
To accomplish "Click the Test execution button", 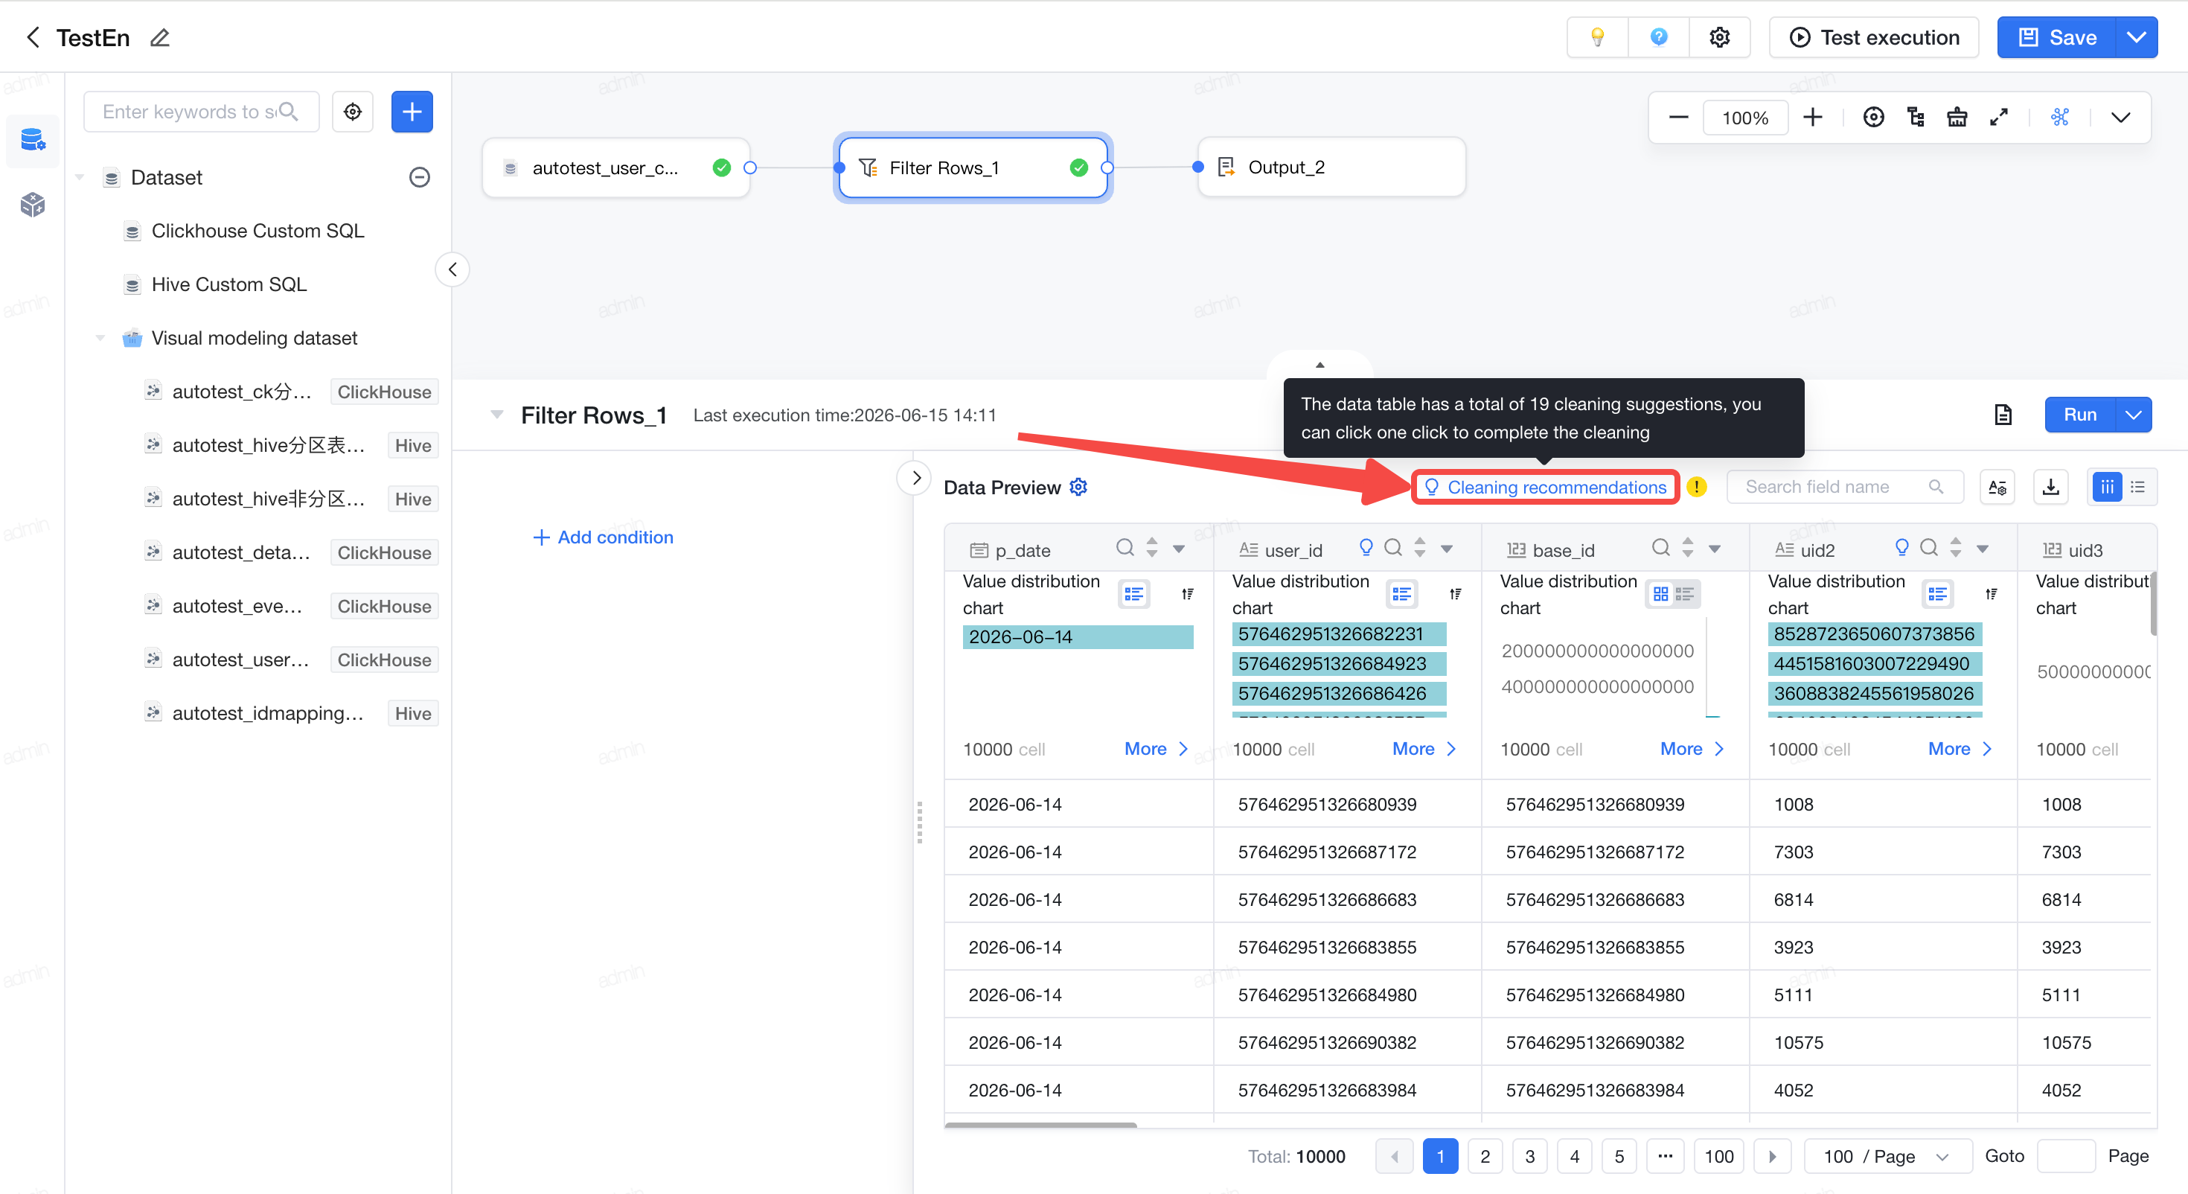I will [1875, 37].
